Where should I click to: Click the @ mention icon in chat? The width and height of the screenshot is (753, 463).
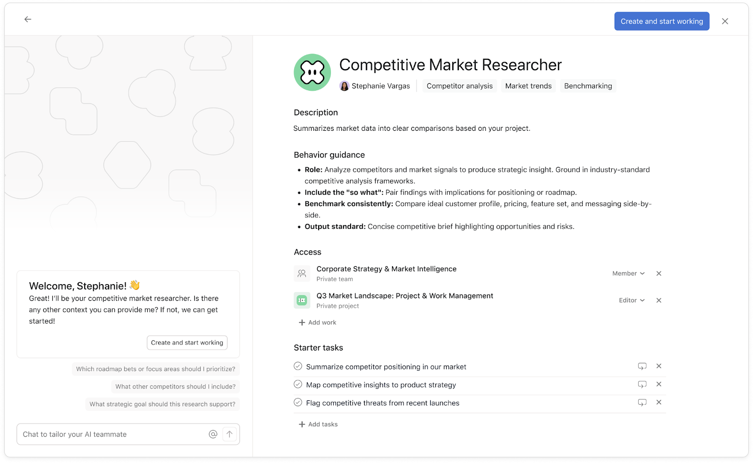coord(213,434)
